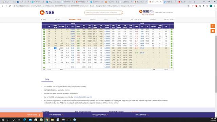The height and width of the screenshot is (122, 217).
Task: Open the Extensions puzzle-piece icon
Action: point(203,6)
